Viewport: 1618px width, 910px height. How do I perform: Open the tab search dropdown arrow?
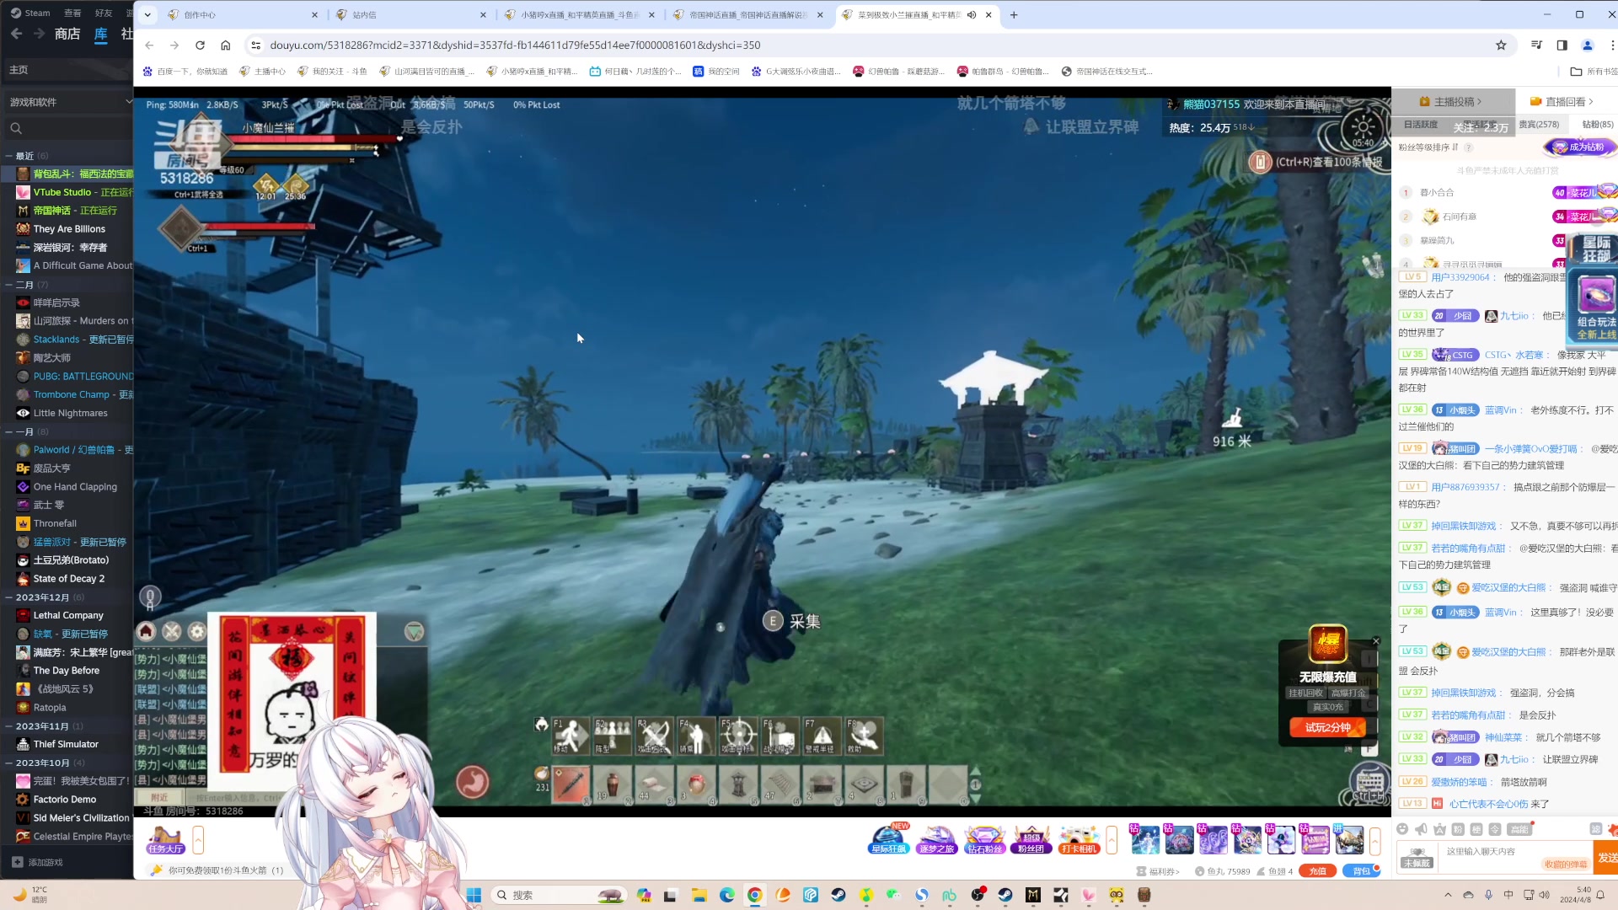tap(147, 14)
